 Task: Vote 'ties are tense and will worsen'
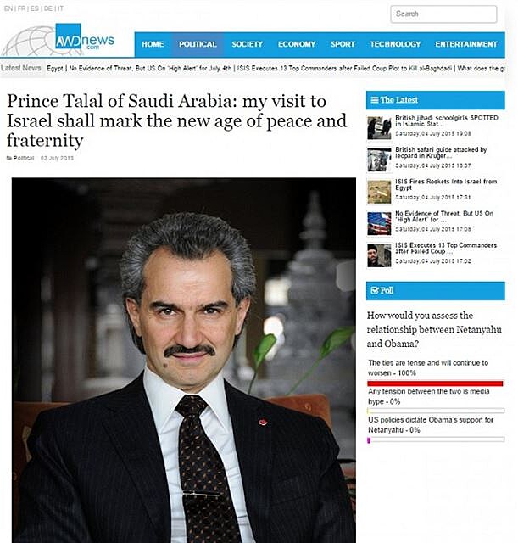coord(427,367)
